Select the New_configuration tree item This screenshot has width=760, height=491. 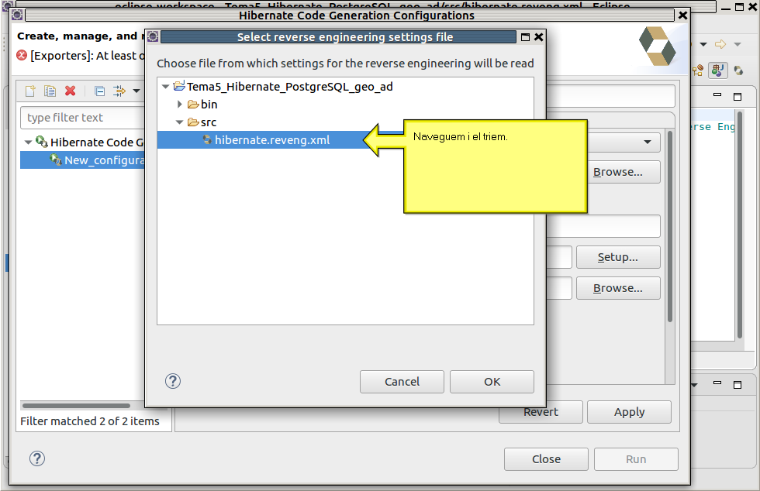point(82,160)
